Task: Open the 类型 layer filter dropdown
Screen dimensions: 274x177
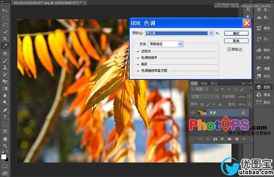Action: pos(200,89)
